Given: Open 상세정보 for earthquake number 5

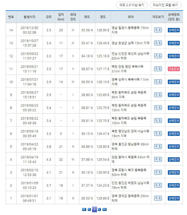Looking at the screenshot, I should click(174, 146).
